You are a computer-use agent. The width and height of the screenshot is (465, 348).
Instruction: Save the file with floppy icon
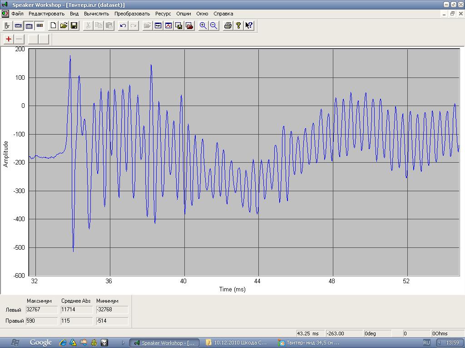(x=74, y=26)
